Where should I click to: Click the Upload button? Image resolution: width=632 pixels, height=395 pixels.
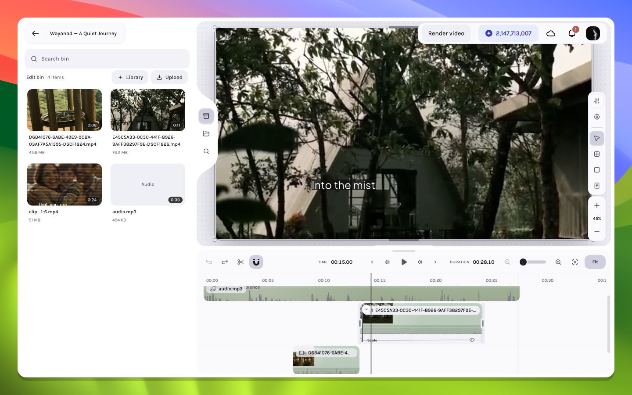pyautogui.click(x=169, y=77)
